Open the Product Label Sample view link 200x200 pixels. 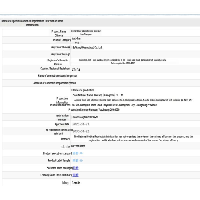(x=75, y=160)
